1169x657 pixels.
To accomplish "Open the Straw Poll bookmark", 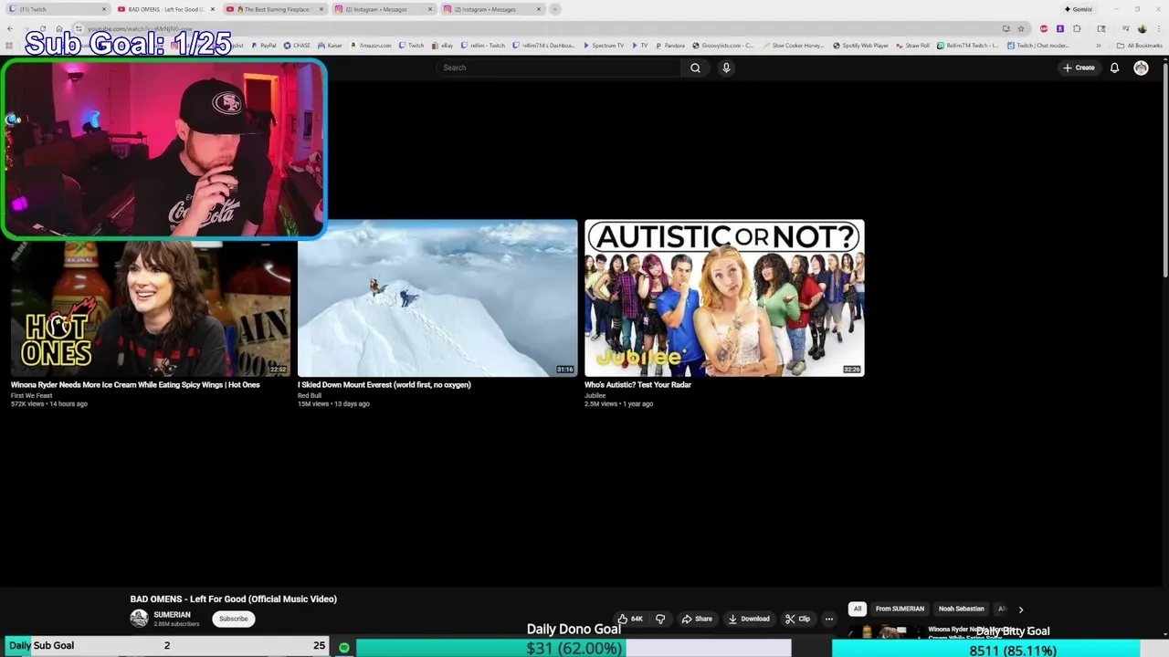I will pyautogui.click(x=912, y=46).
